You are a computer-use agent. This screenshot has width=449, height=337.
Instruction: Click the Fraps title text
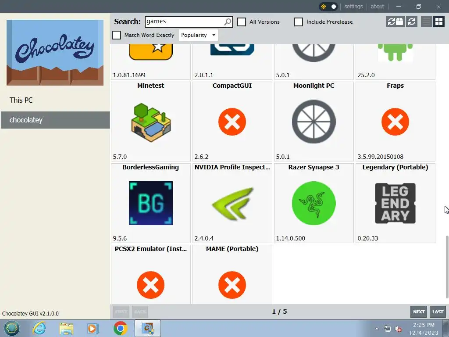tap(395, 86)
